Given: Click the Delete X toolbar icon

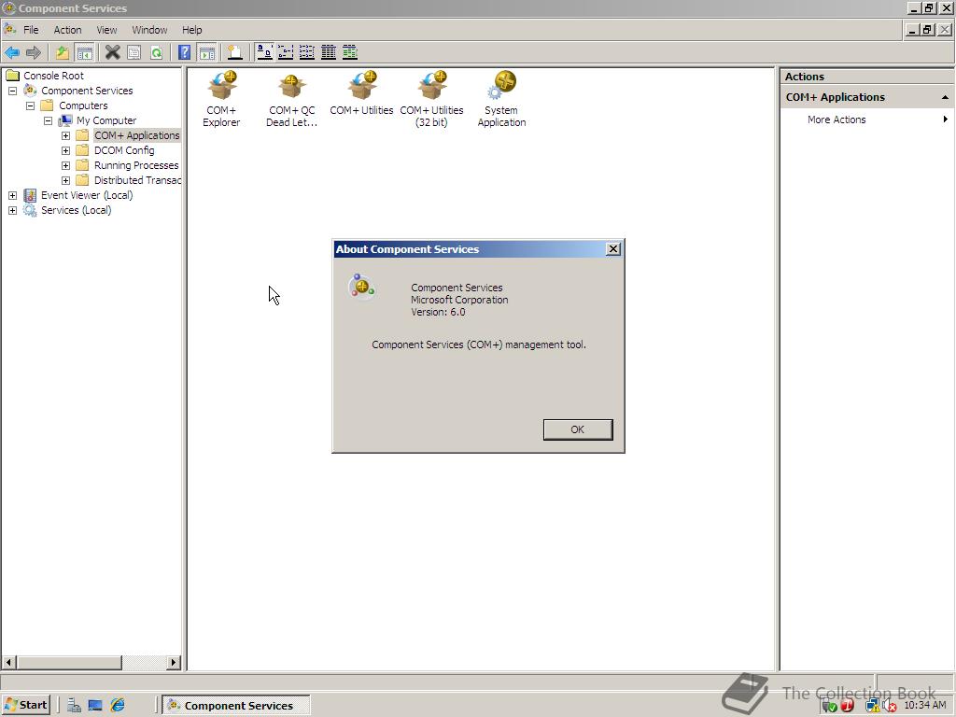Looking at the screenshot, I should tap(112, 52).
